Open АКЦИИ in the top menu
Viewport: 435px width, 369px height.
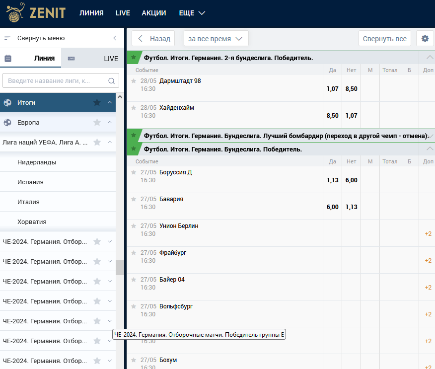pos(153,13)
